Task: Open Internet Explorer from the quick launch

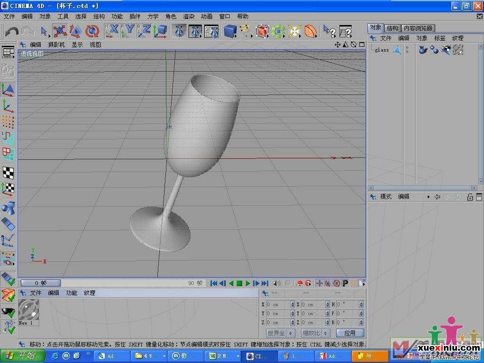Action: [55, 356]
